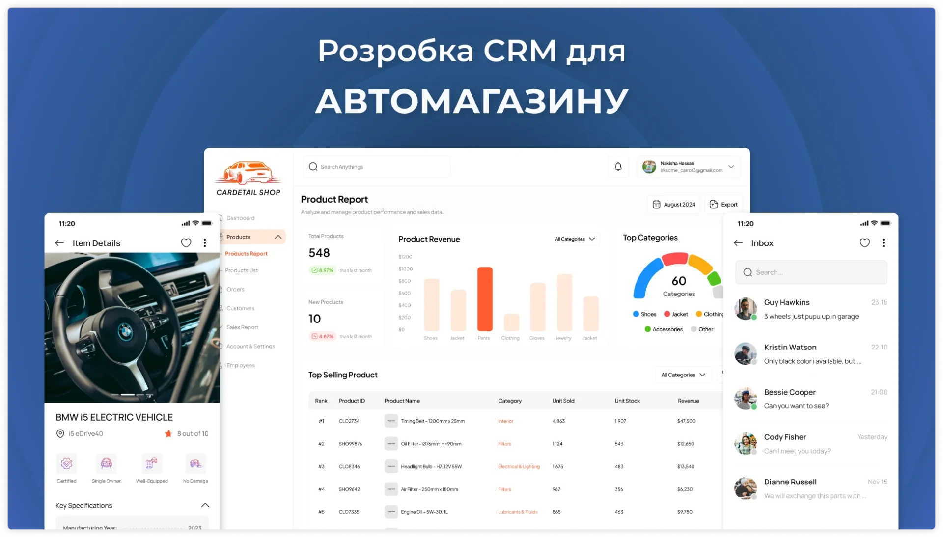Open Product Revenue All Categories dropdown
943x537 pixels.
575,239
